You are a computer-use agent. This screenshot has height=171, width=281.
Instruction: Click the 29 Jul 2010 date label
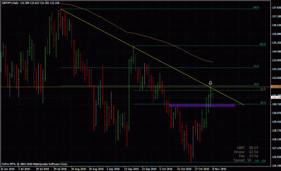(60, 169)
